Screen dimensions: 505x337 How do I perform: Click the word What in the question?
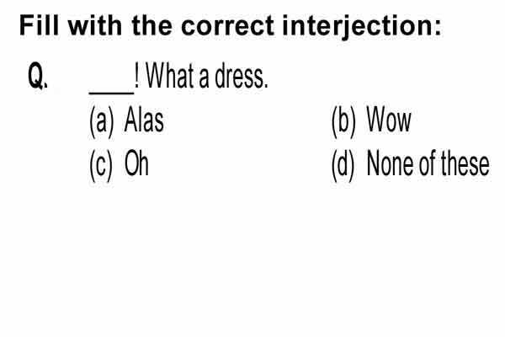[x=170, y=76]
